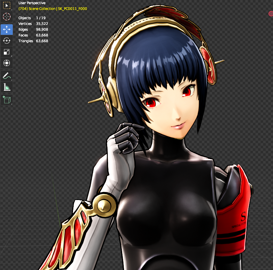Click the Triangles '63,668' value
This screenshot has width=273, height=270.
42,41
